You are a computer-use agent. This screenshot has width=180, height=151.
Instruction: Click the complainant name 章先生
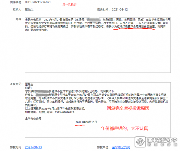coord(30,10)
